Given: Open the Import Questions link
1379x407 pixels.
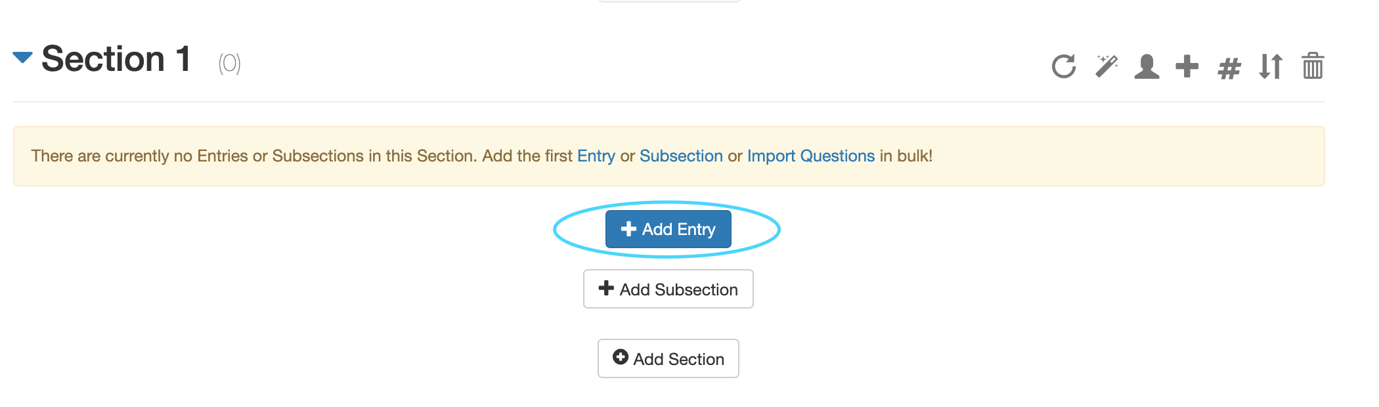Looking at the screenshot, I should click(x=810, y=156).
